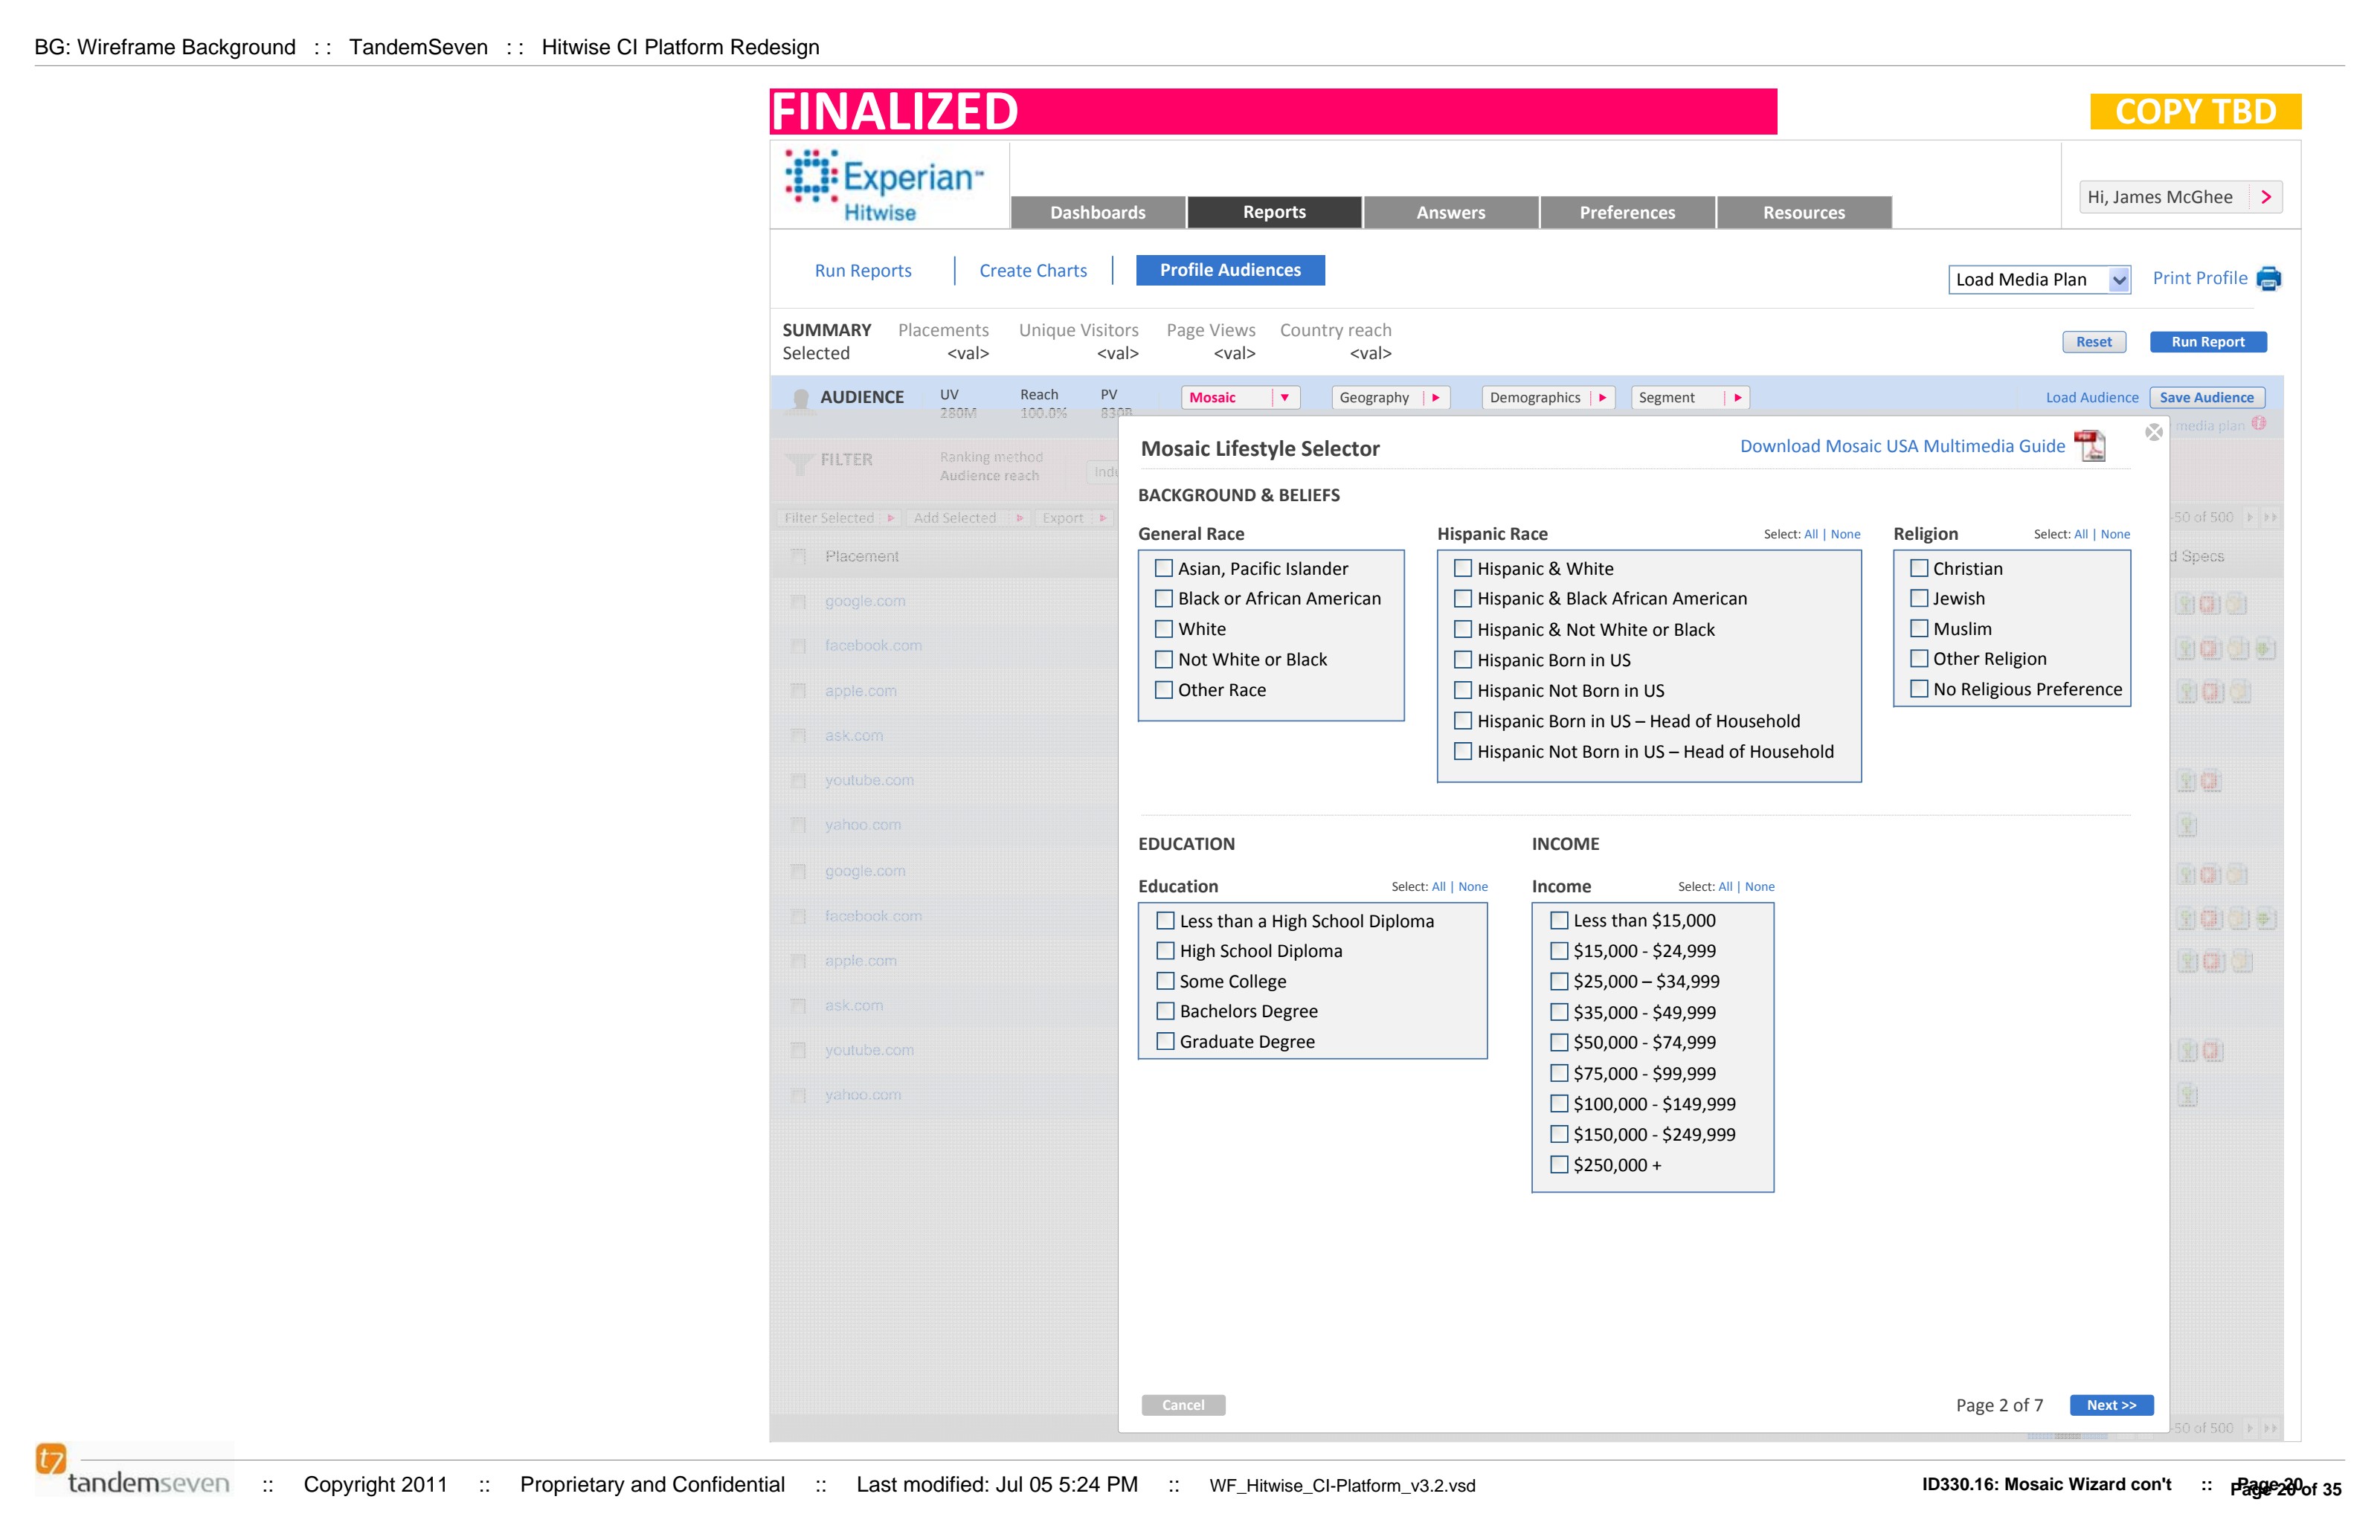Expand the Mosaic dropdown
Viewport: 2380px width, 1540px height.
coord(1240,398)
